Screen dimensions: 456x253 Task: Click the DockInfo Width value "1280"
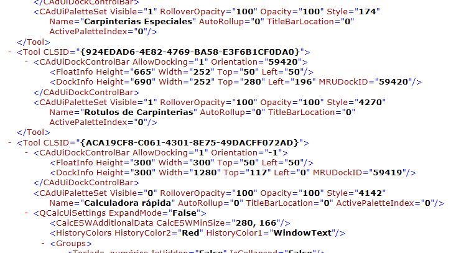click(205, 173)
